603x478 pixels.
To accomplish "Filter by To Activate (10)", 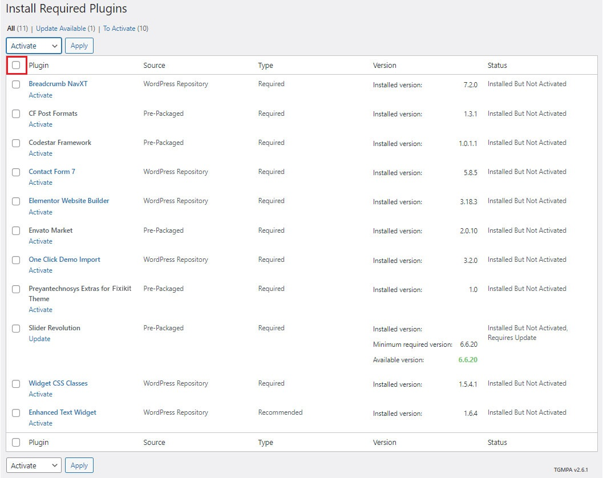I will click(126, 29).
